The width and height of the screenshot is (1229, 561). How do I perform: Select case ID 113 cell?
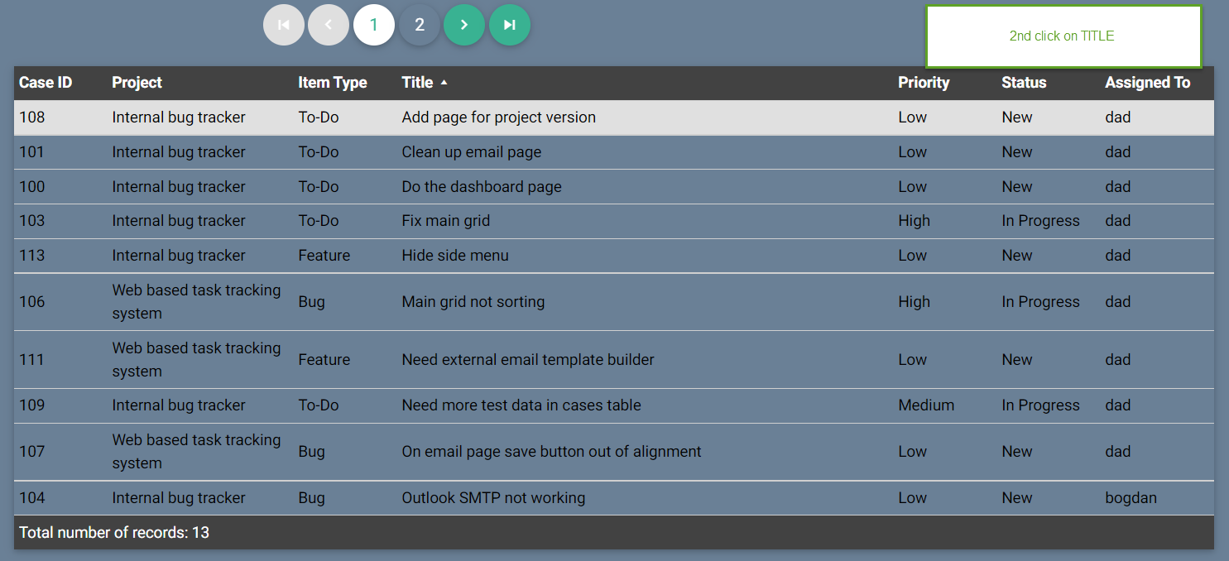click(32, 256)
